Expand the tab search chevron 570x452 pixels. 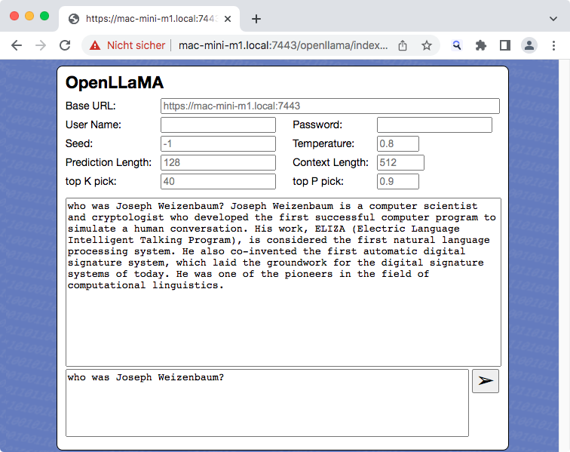(553, 19)
